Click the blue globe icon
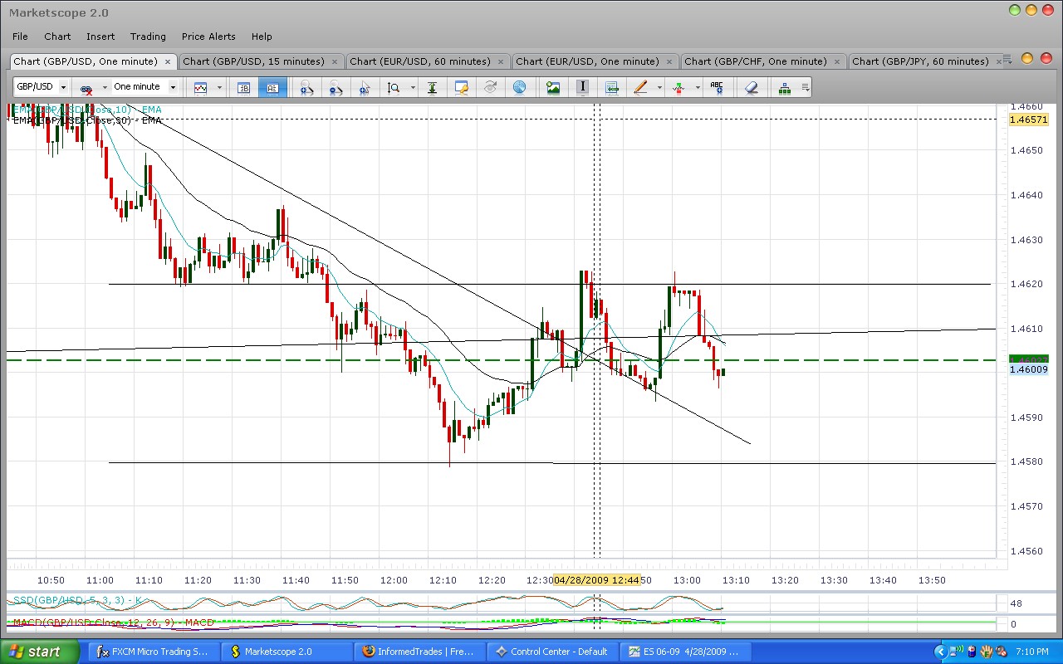This screenshot has width=1063, height=664. click(519, 87)
